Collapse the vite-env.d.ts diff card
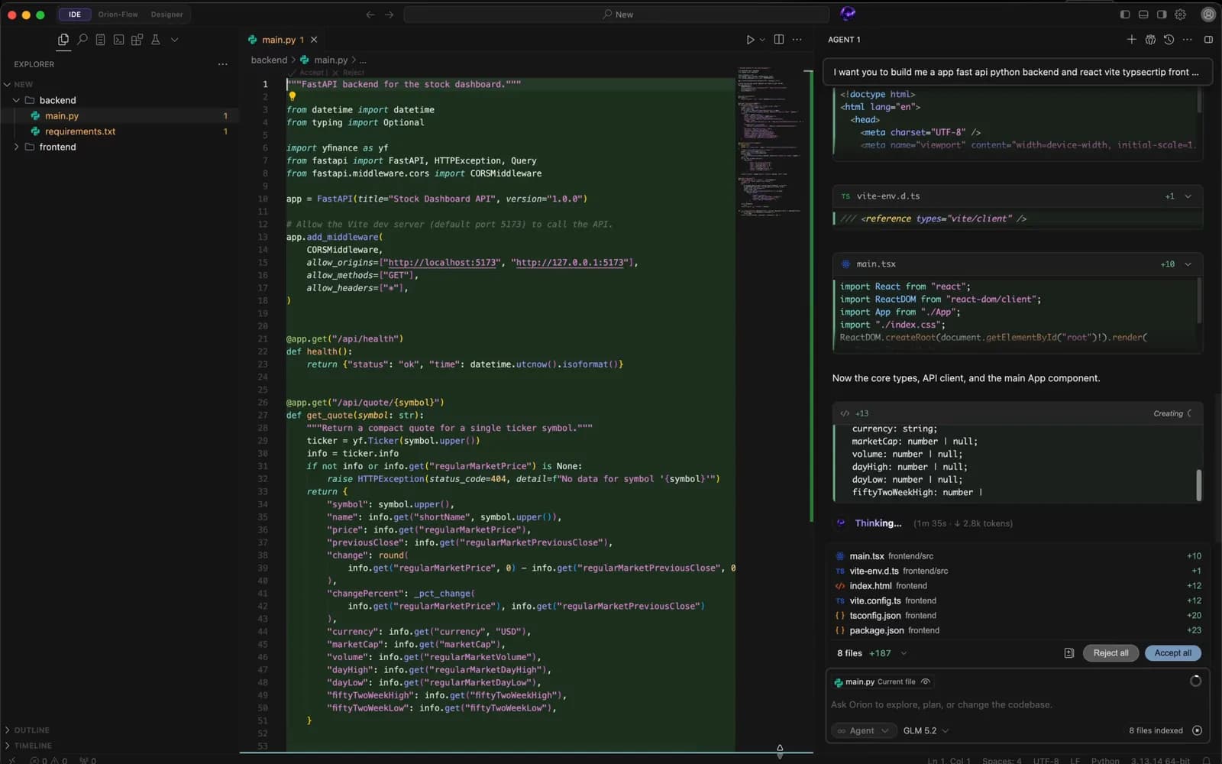 (1188, 196)
